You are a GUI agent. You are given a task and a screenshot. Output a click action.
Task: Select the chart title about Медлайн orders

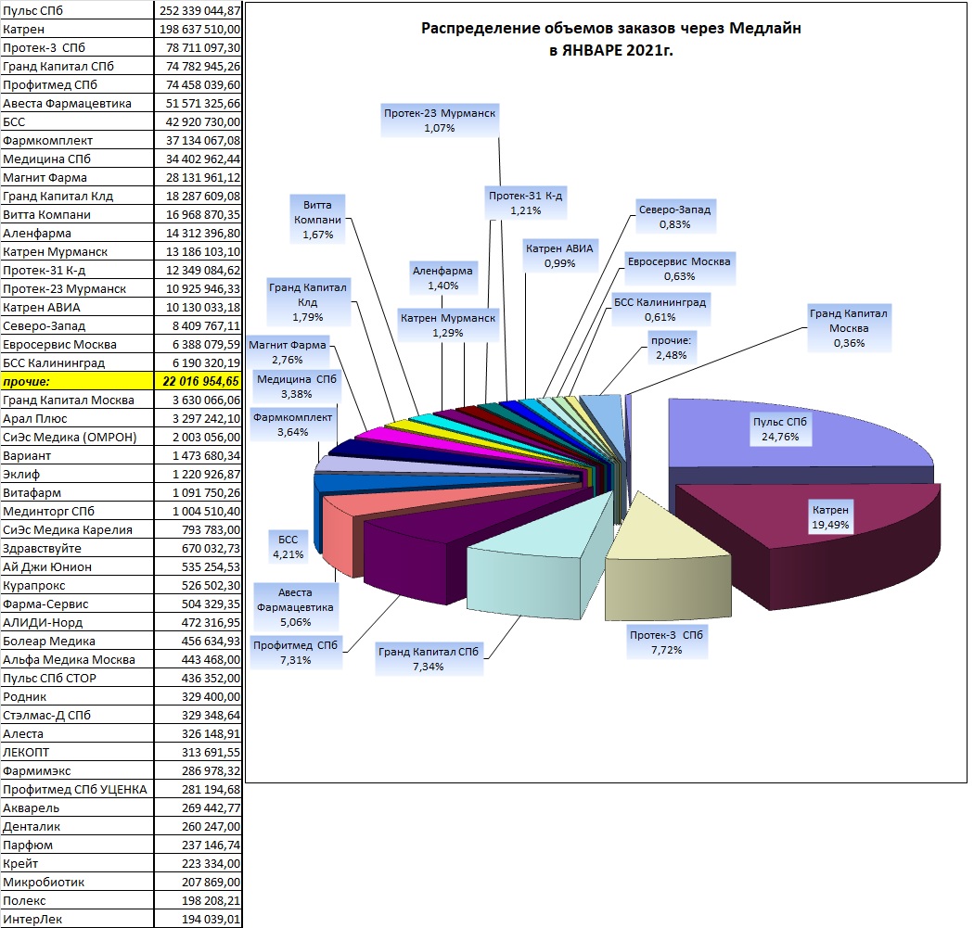click(x=611, y=39)
